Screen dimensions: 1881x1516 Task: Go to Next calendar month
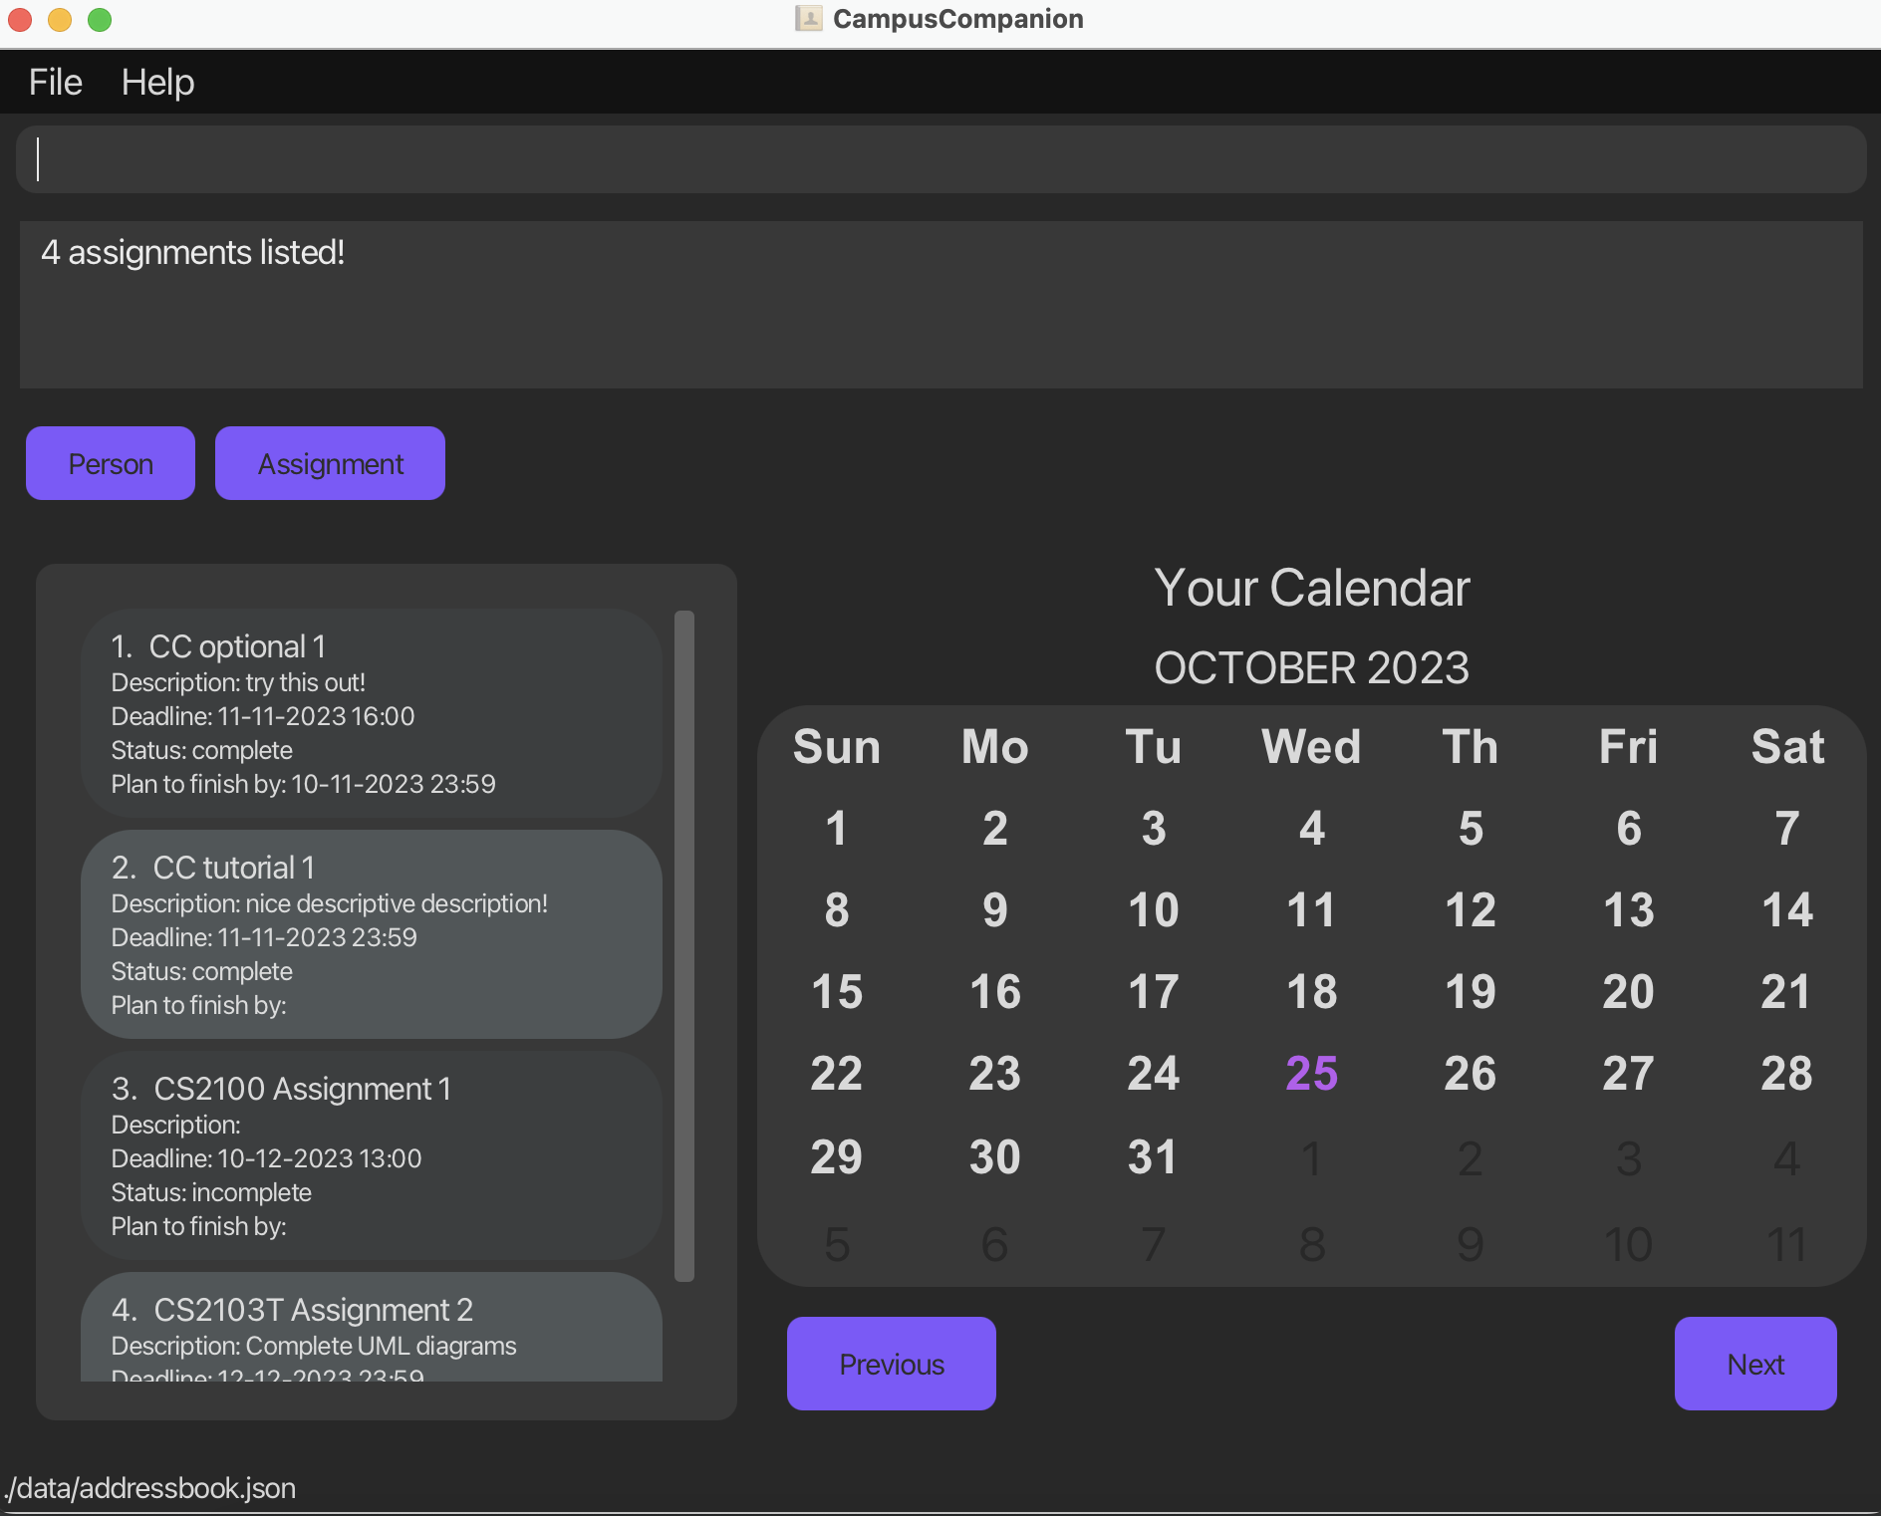[1755, 1364]
